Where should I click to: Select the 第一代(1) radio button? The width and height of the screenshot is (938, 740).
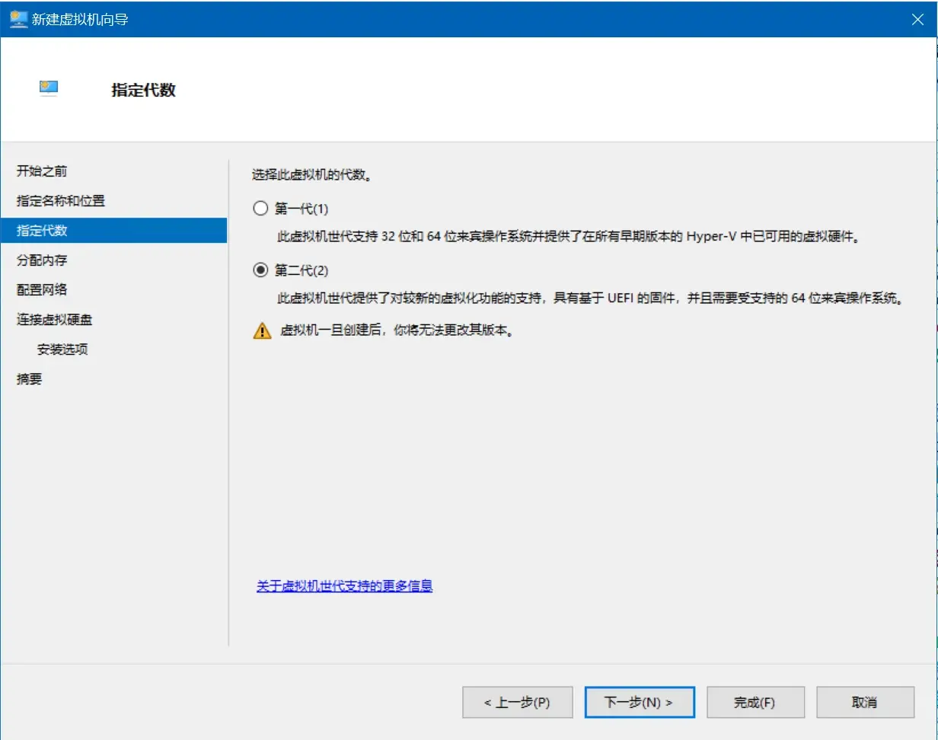(x=261, y=209)
